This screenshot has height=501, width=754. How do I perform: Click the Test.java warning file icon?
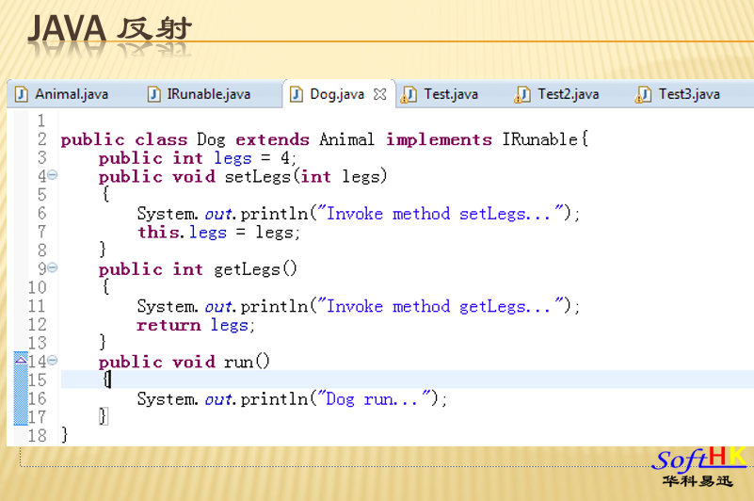tap(409, 94)
